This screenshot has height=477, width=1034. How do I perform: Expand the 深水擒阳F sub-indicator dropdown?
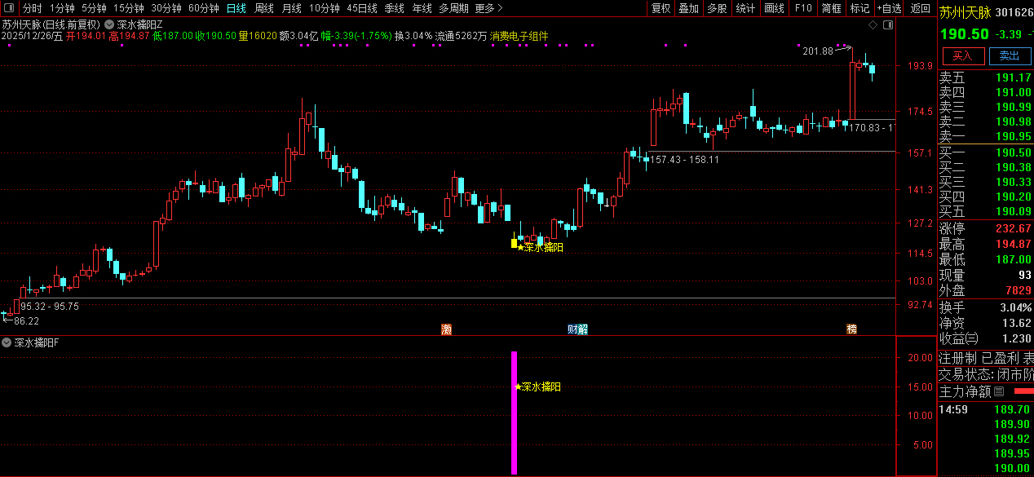pos(7,342)
